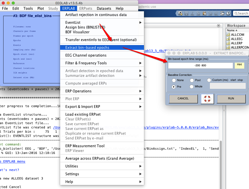Choose Average across ERPsets (Grand Average)
Viewport: 249px width, 189px height.
102,158
